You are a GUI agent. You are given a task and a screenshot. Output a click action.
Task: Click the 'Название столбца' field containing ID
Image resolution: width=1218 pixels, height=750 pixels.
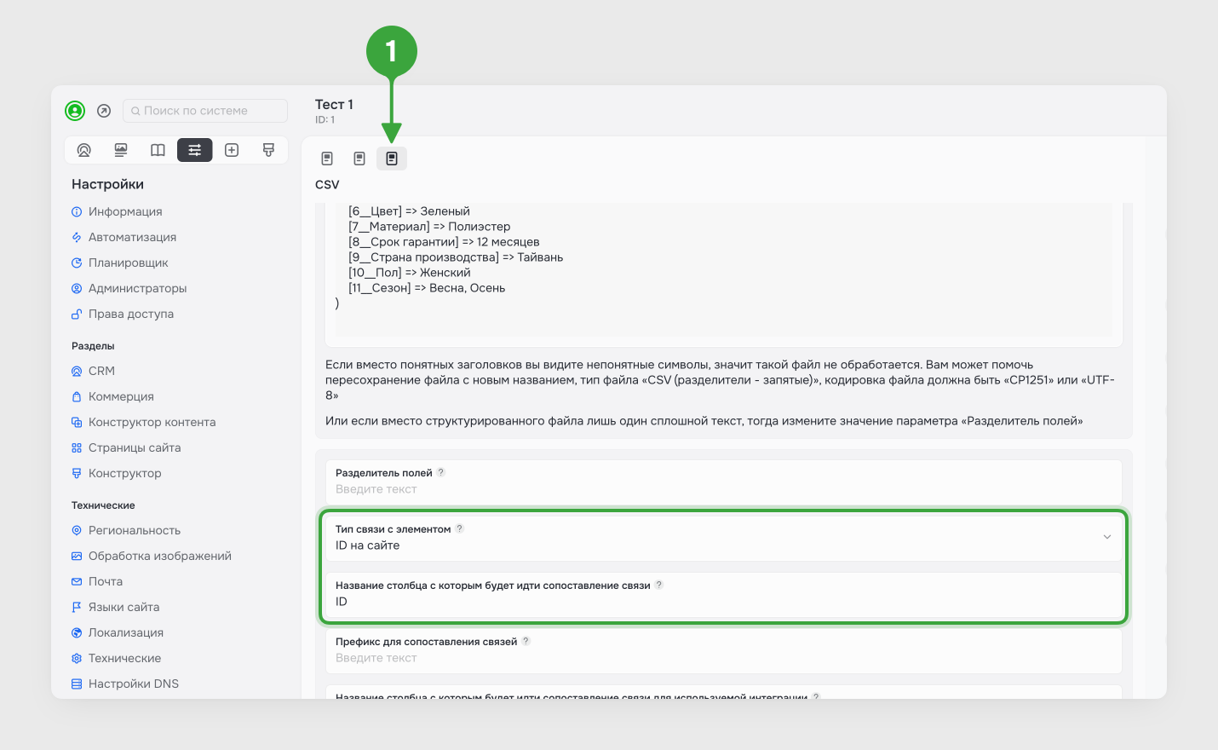(x=722, y=602)
